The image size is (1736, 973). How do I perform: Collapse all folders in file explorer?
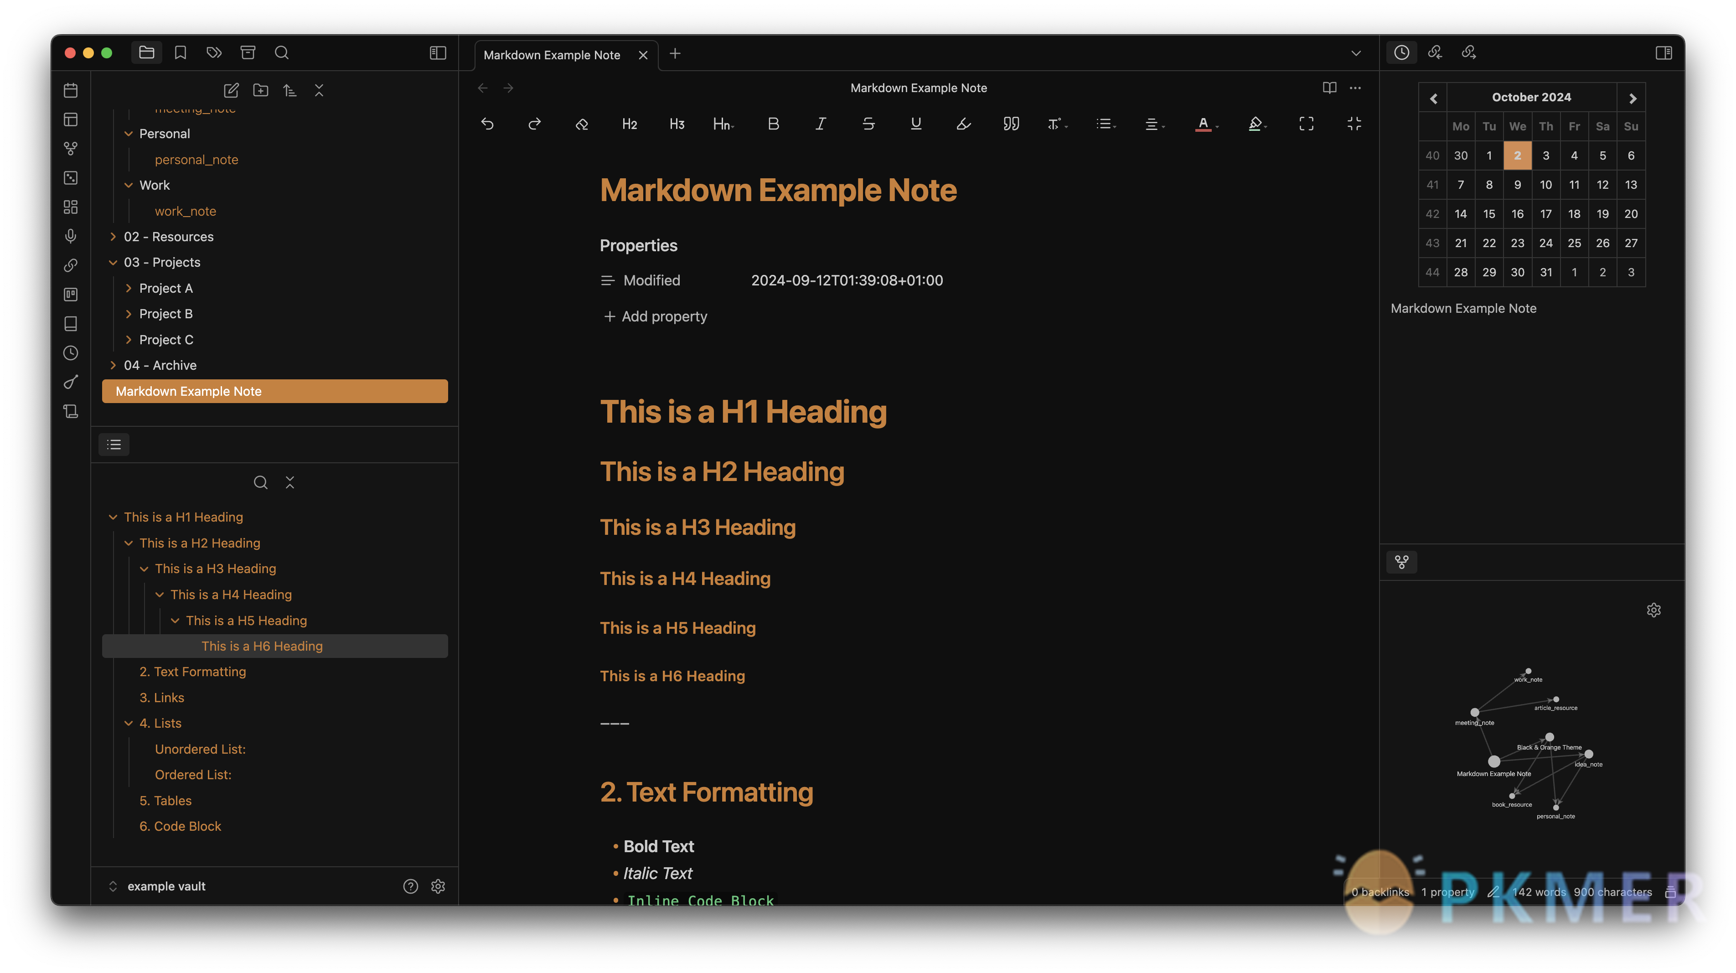[x=319, y=90]
